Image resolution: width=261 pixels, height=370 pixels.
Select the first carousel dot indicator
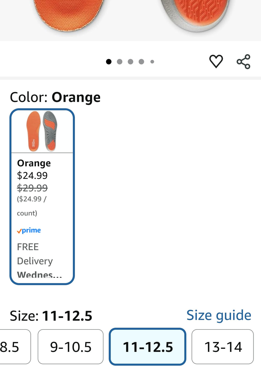109,62
